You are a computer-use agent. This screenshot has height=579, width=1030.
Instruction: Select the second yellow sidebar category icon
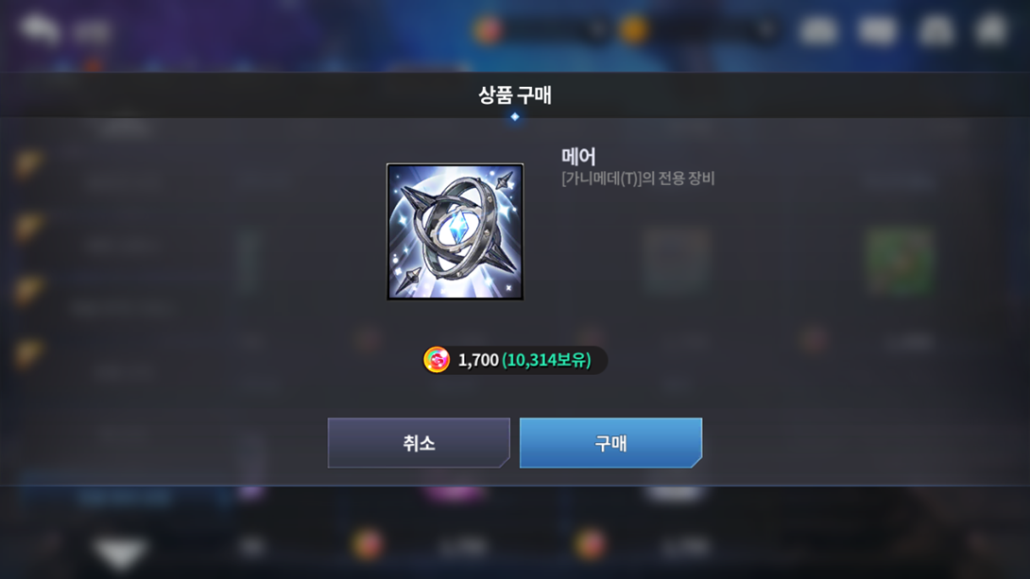[29, 228]
